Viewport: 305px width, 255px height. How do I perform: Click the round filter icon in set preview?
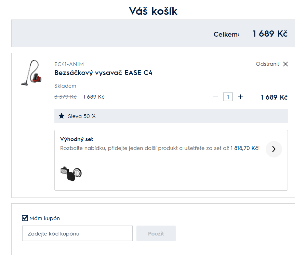78,173
